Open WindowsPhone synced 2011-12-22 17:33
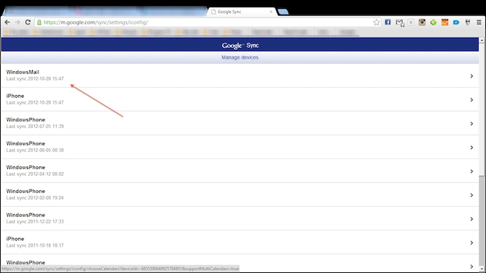 tap(240, 218)
